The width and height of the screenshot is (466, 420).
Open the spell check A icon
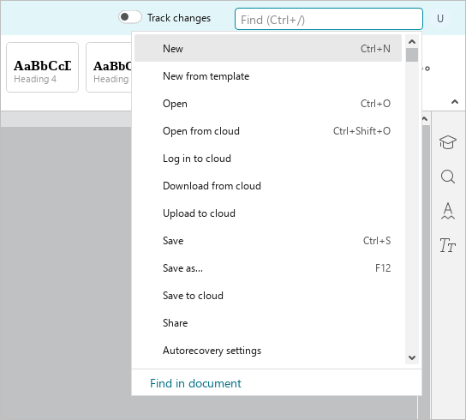pyautogui.click(x=447, y=211)
